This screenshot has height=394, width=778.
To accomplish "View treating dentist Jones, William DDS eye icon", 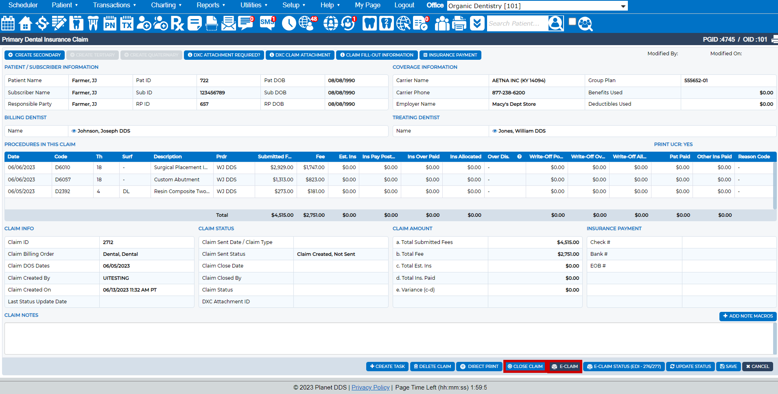I will tap(494, 131).
